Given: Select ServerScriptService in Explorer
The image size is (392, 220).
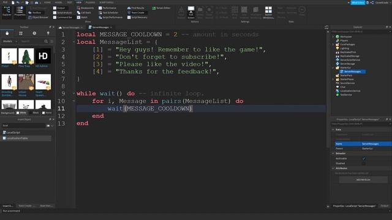Looking at the screenshot, I should pos(350,60).
